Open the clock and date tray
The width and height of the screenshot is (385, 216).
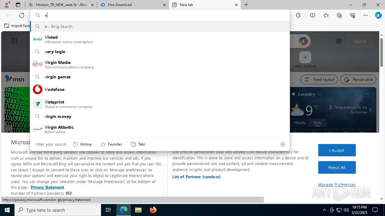point(359,210)
